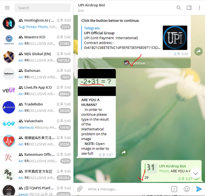Open the Telegram link in the preview
This screenshot has height=196, width=205.
[x=92, y=28]
